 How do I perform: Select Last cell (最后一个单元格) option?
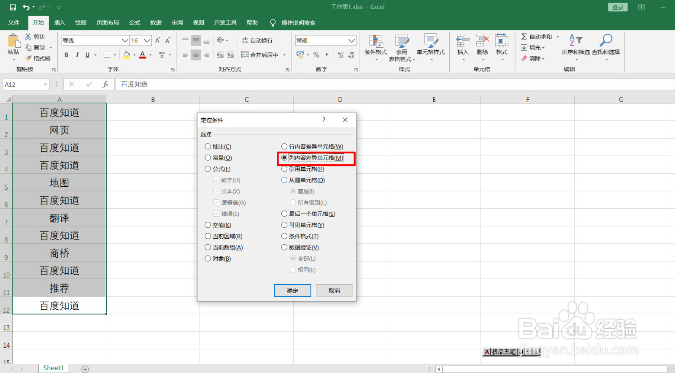[284, 214]
